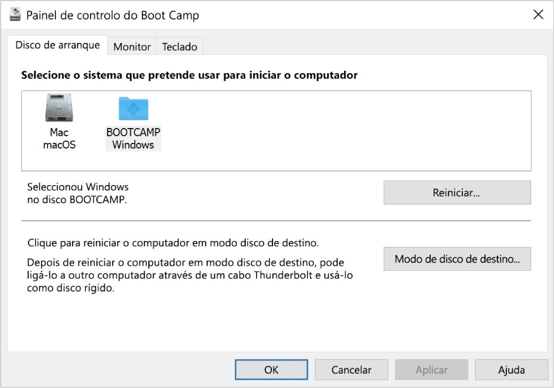
Task: Select the Mac macOS hard drive icon
Action: (x=59, y=108)
